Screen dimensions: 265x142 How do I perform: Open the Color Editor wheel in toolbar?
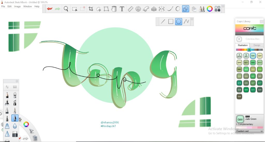pos(210,9)
